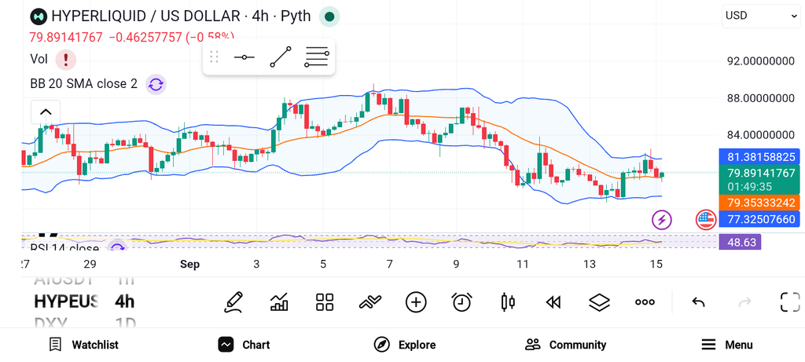Select the HYPEUS symbol row
The height and width of the screenshot is (362, 805).
pos(66,302)
